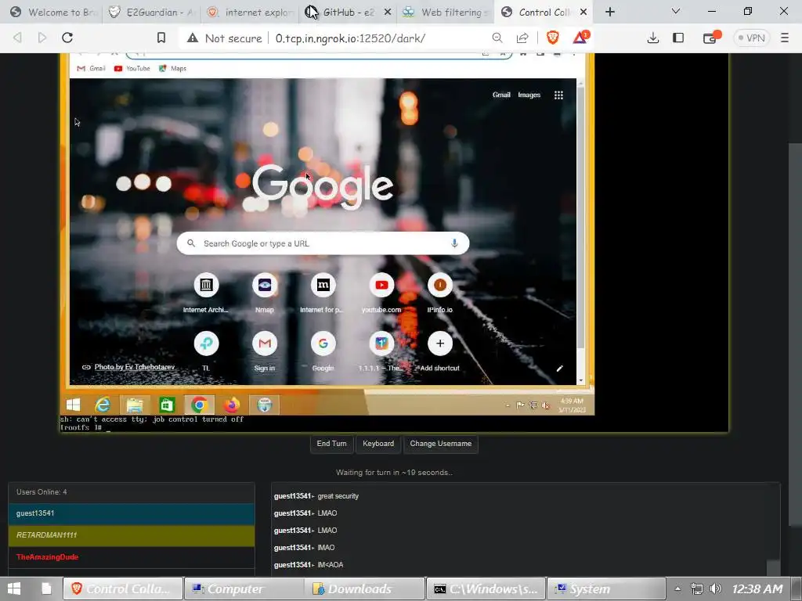This screenshot has height=601, width=802.
Task: Open Brave Wallet icon
Action: (711, 38)
